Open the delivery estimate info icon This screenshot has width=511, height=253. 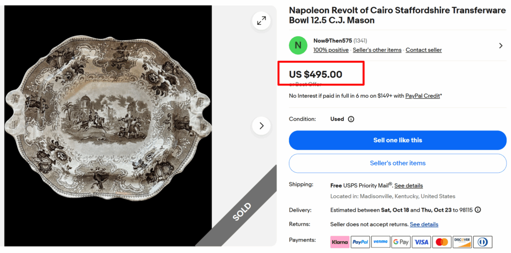point(478,210)
